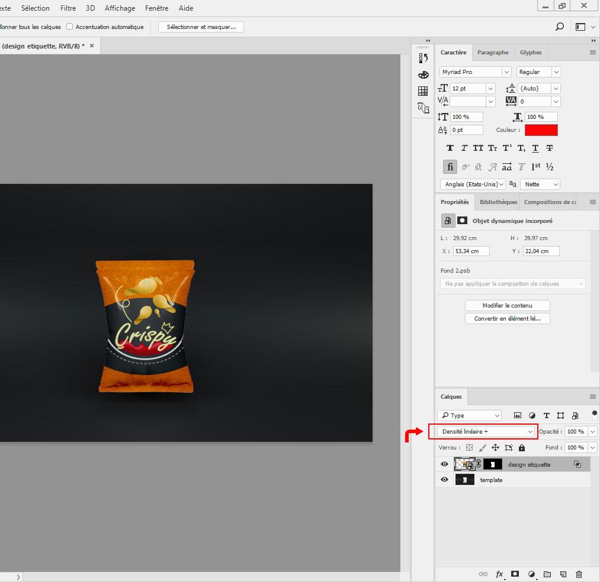
Task: Open the Calques panel options menu
Action: point(593,396)
